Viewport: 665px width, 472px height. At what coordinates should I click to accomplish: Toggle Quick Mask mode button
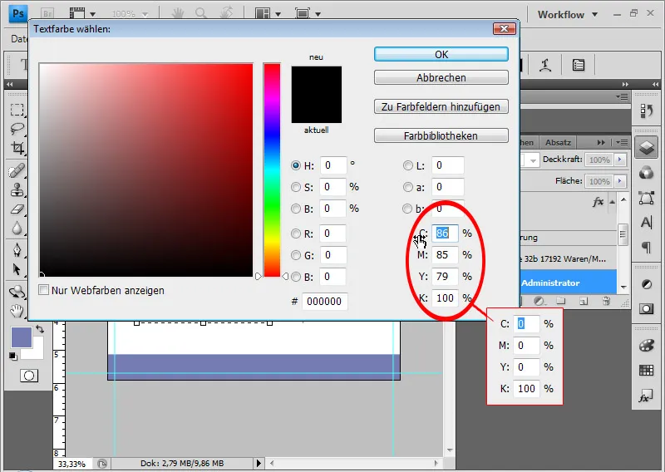click(x=29, y=376)
